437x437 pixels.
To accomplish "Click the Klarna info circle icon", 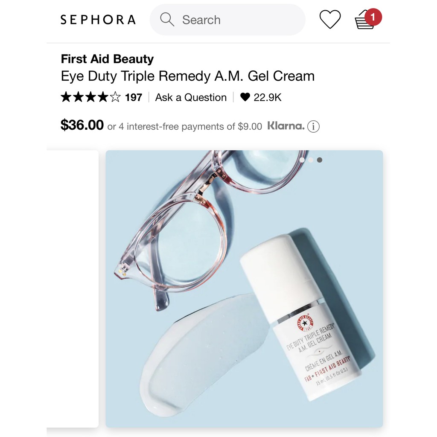I will point(313,126).
